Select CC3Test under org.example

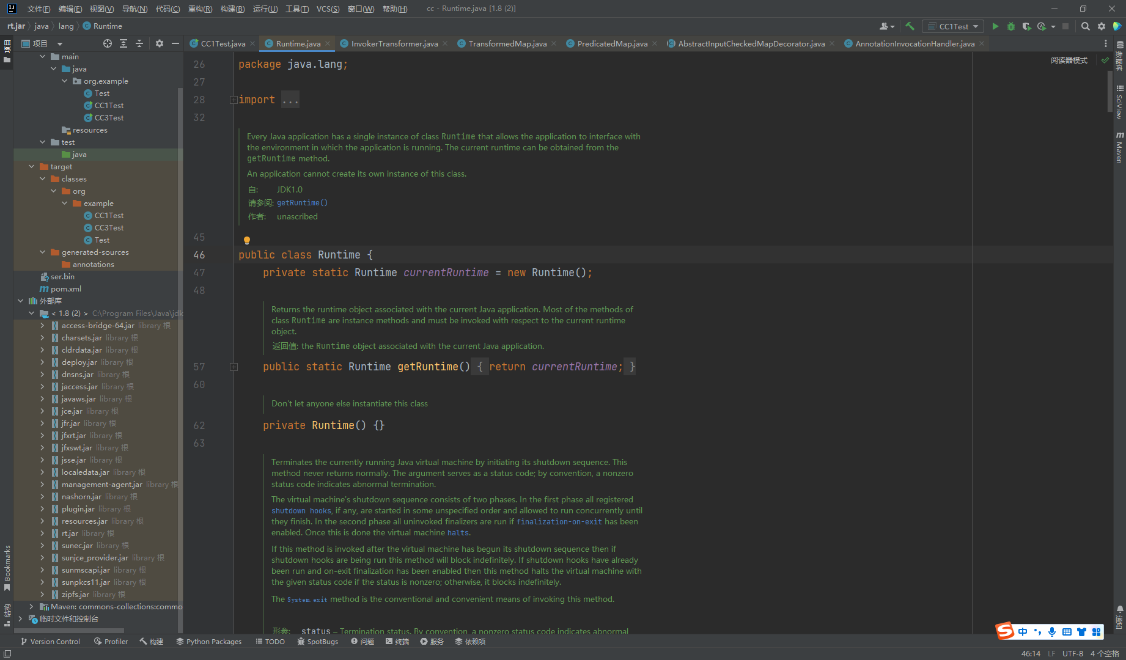[109, 117]
